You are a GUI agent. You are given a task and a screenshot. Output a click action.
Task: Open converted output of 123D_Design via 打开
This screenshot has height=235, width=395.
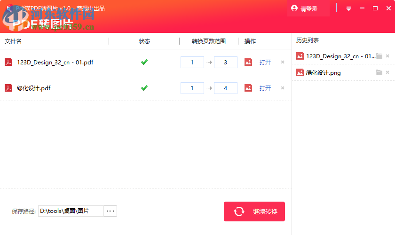(265, 62)
